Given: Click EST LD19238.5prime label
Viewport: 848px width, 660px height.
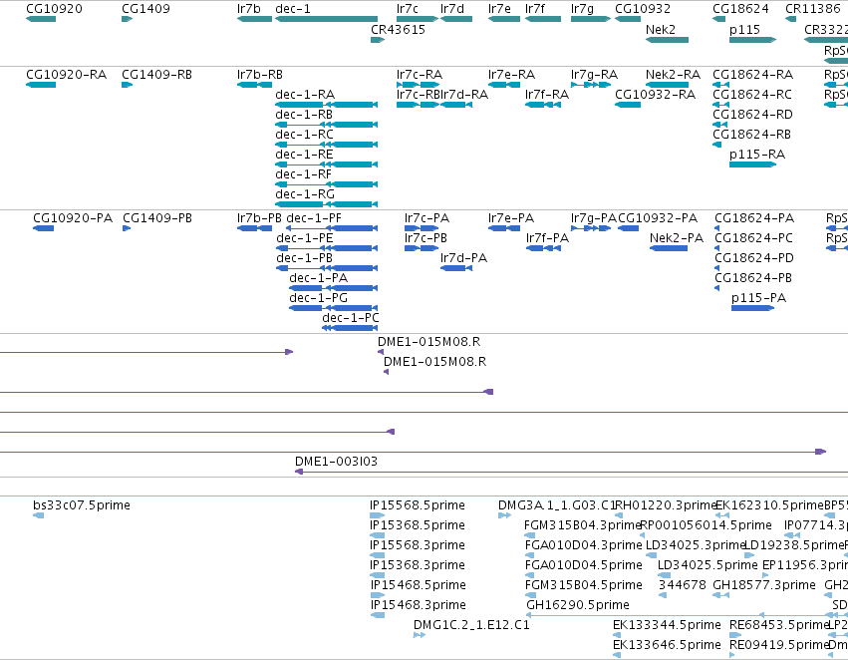Looking at the screenshot, I should [x=794, y=544].
